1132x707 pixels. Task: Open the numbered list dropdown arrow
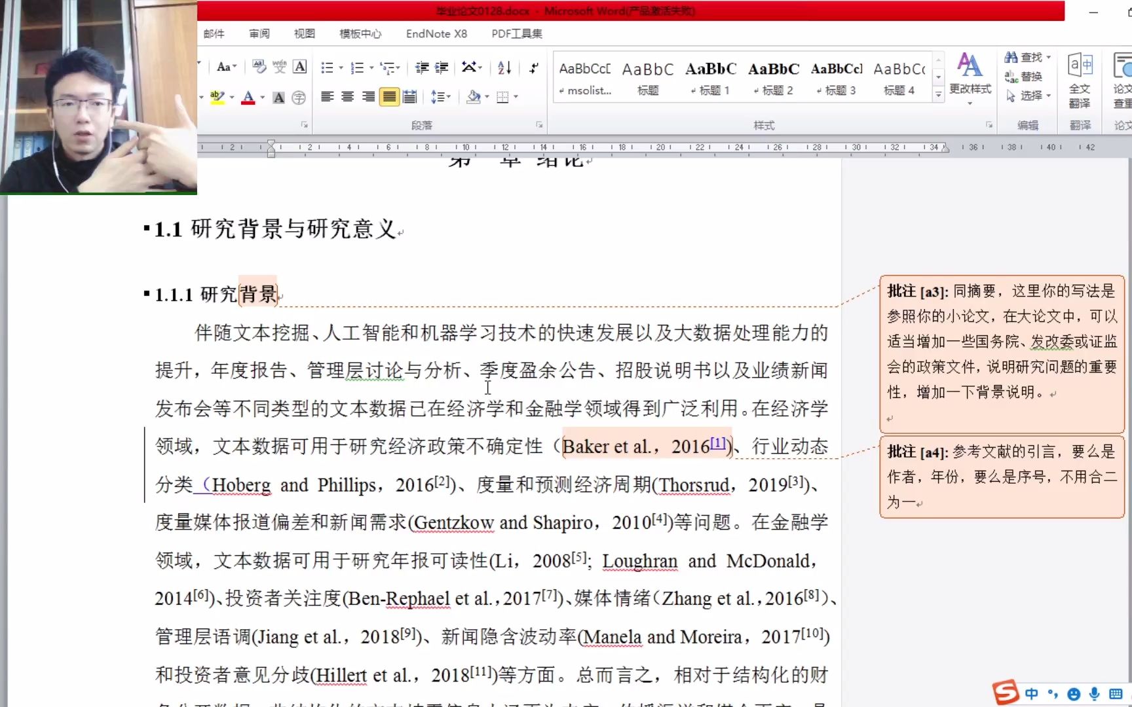pyautogui.click(x=370, y=67)
